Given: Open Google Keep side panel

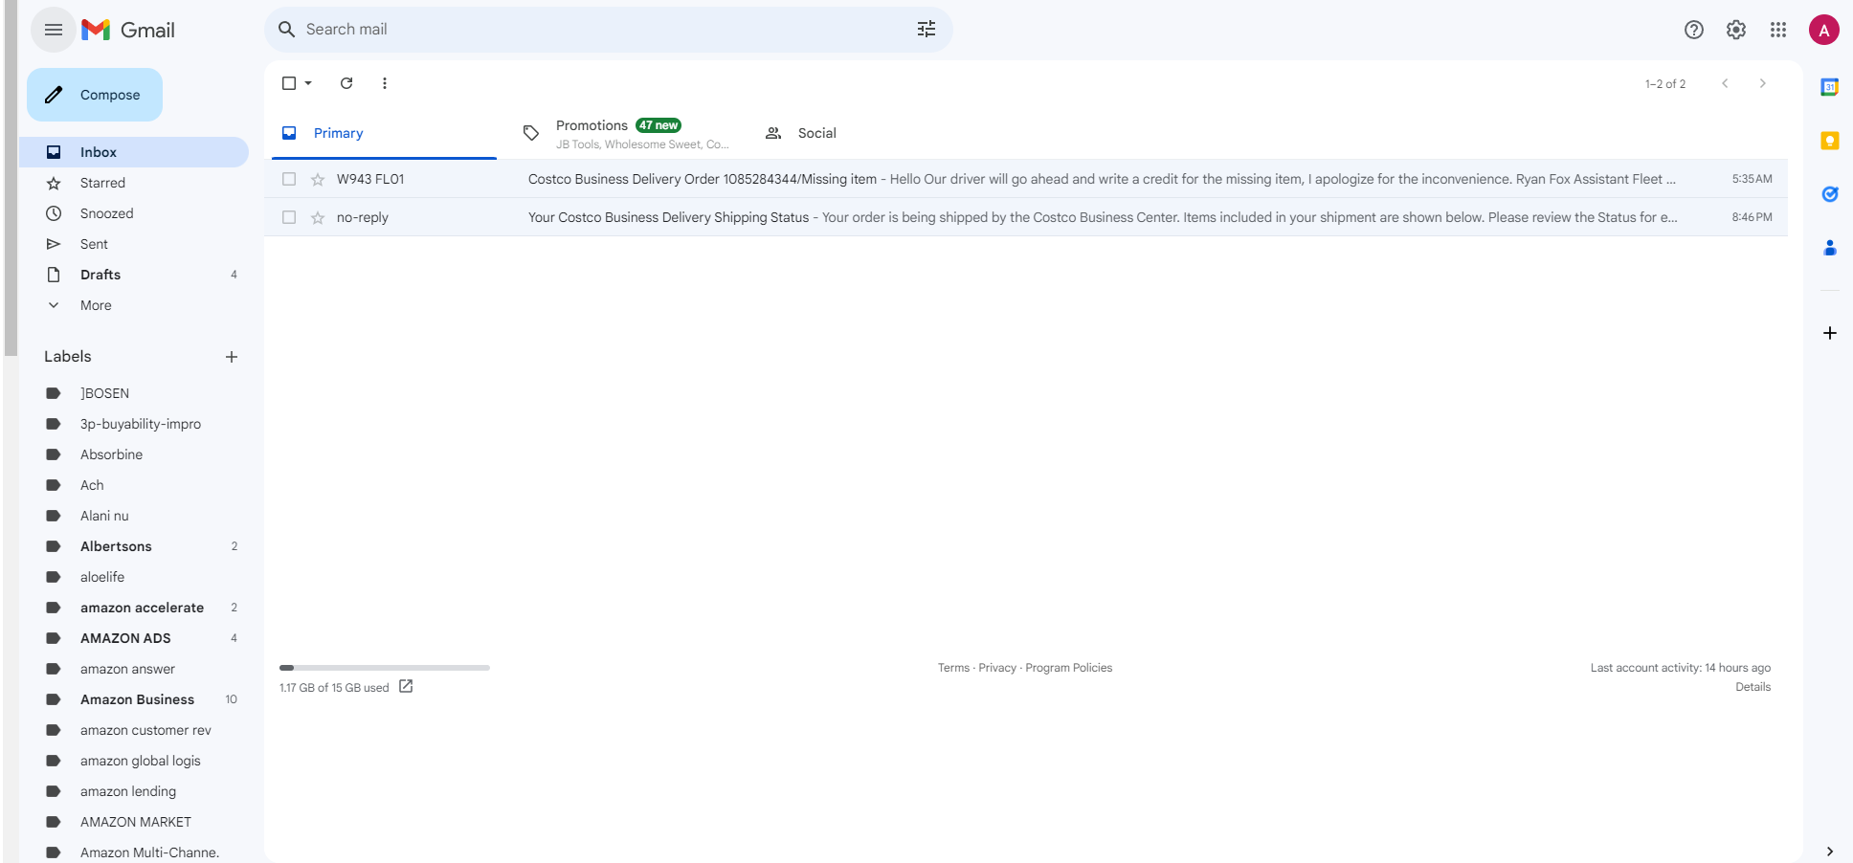Looking at the screenshot, I should coord(1830,141).
